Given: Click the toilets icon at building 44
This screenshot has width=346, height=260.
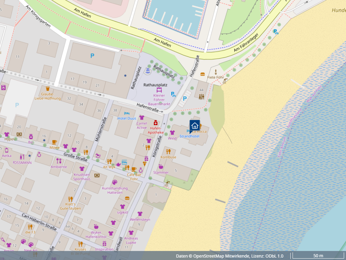Looking at the screenshot, I should (201, 97).
